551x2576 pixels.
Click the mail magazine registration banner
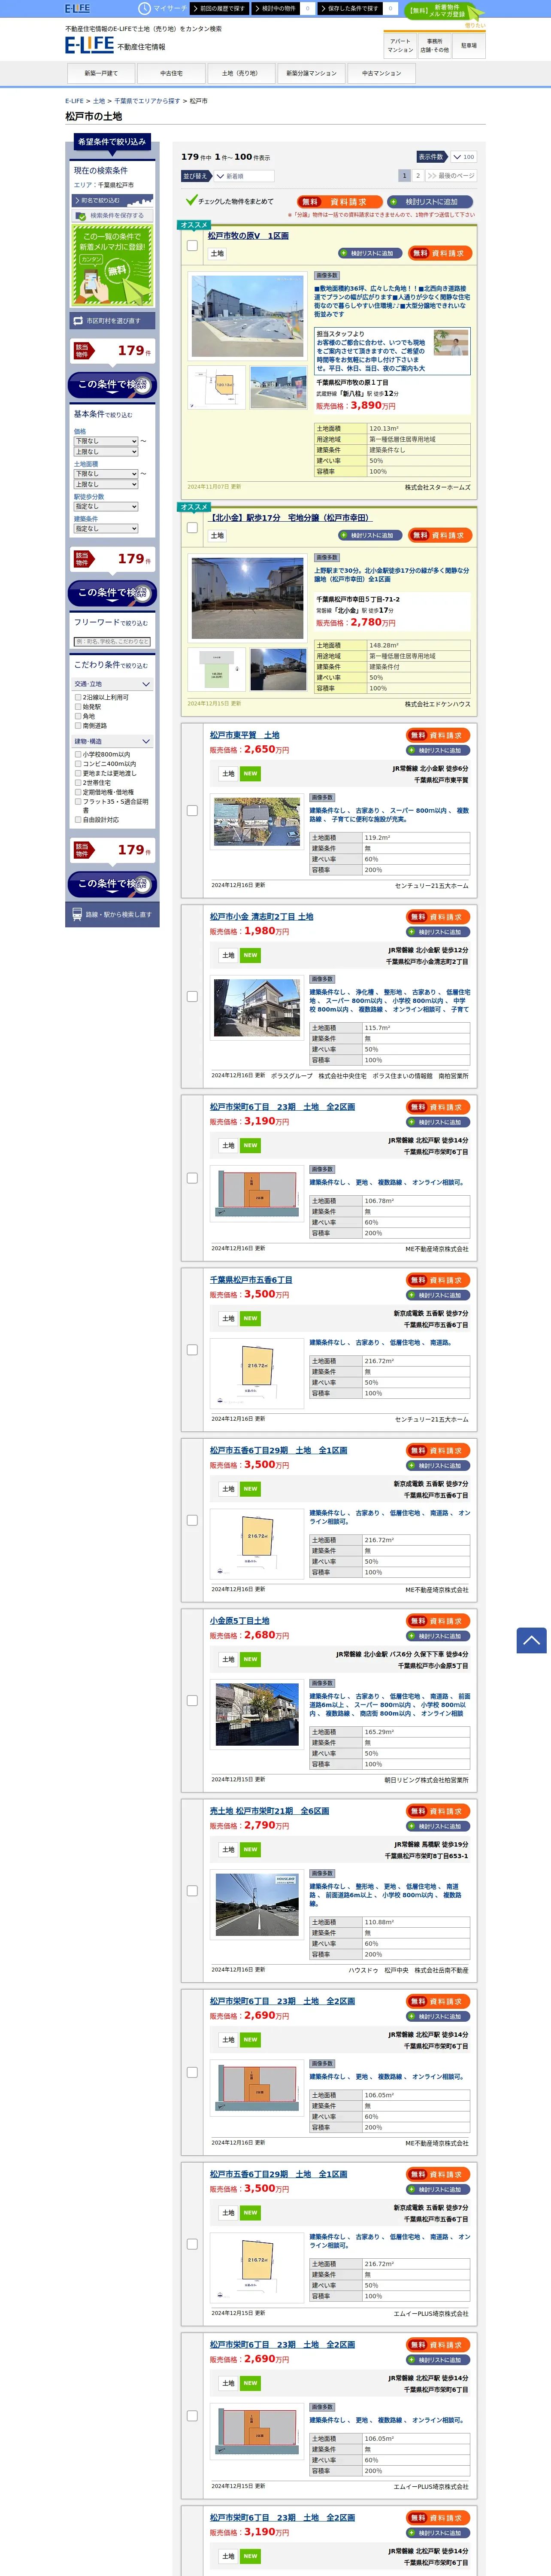click(x=112, y=265)
